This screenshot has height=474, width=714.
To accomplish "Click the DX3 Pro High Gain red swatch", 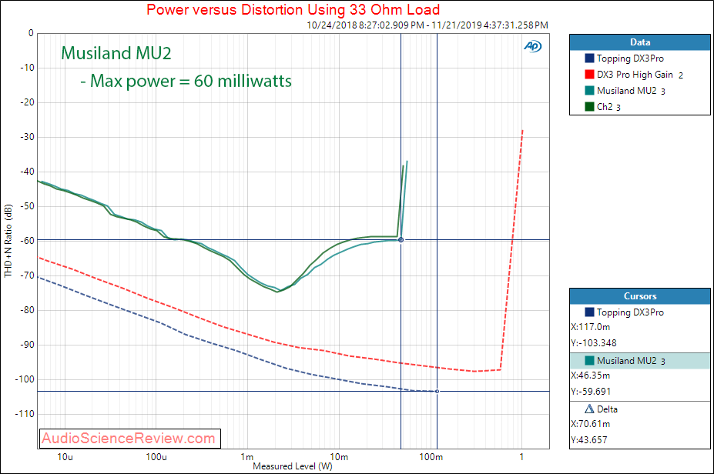I will pyautogui.click(x=589, y=74).
